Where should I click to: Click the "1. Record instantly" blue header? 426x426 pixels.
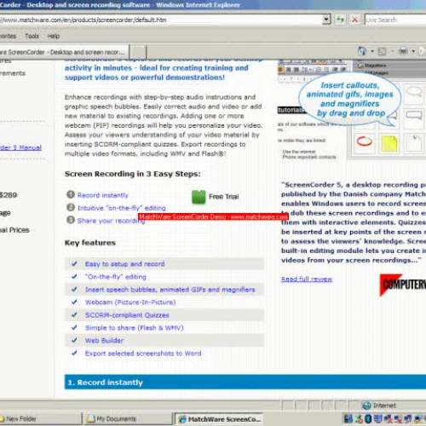tap(245, 383)
